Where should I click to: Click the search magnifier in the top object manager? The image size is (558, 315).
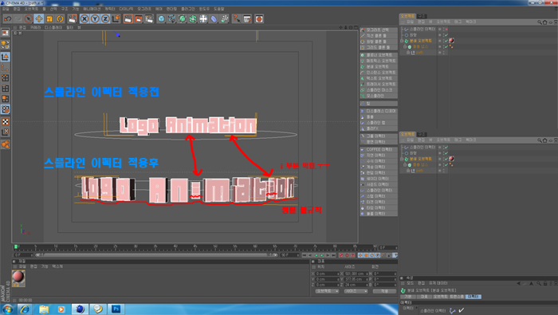(x=540, y=22)
